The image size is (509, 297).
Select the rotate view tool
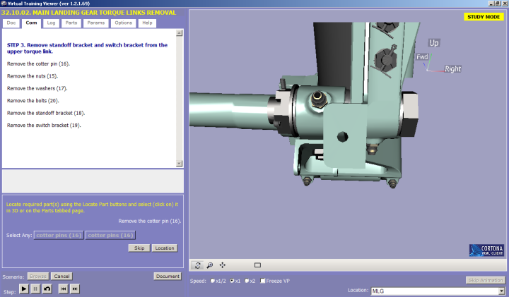(197, 265)
